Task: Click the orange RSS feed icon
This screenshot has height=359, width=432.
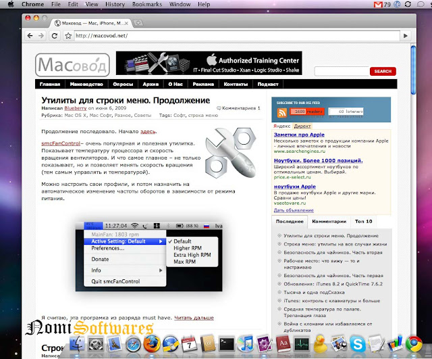Action: (282, 112)
